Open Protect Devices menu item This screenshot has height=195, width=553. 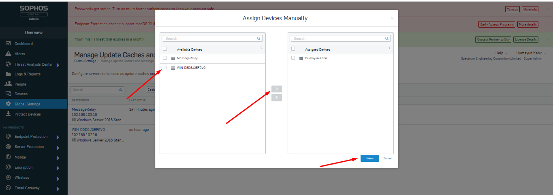28,114
